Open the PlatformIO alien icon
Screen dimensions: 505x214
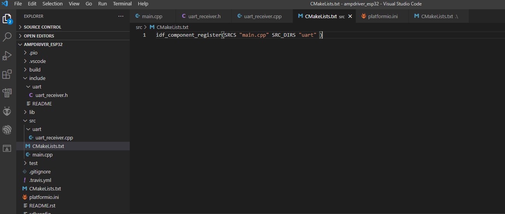point(7,111)
